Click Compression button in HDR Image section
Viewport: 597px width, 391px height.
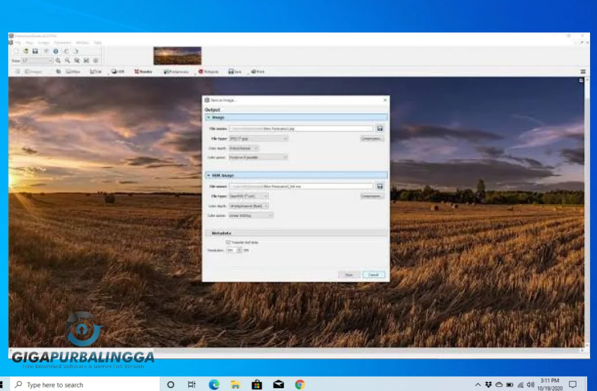coord(372,196)
